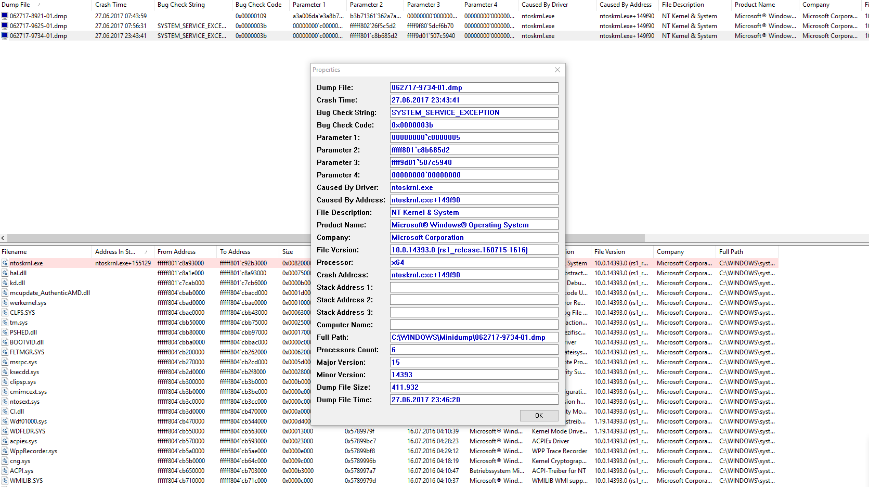The height and width of the screenshot is (487, 869).
Task: Sort by Caused By Address column
Action: coord(628,5)
